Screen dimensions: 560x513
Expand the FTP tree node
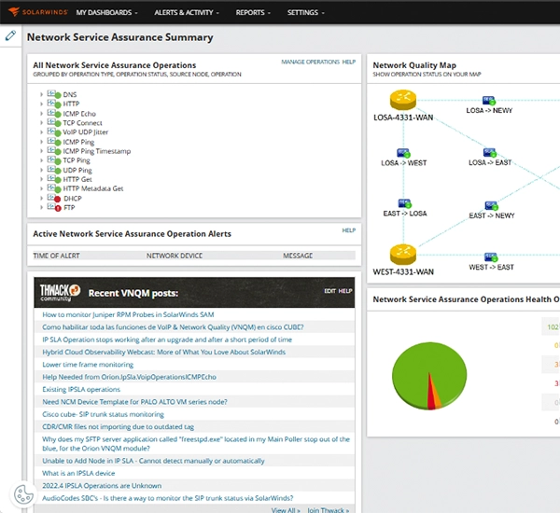point(41,207)
